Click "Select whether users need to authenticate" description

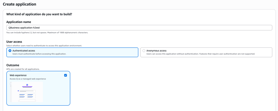pos(44,46)
